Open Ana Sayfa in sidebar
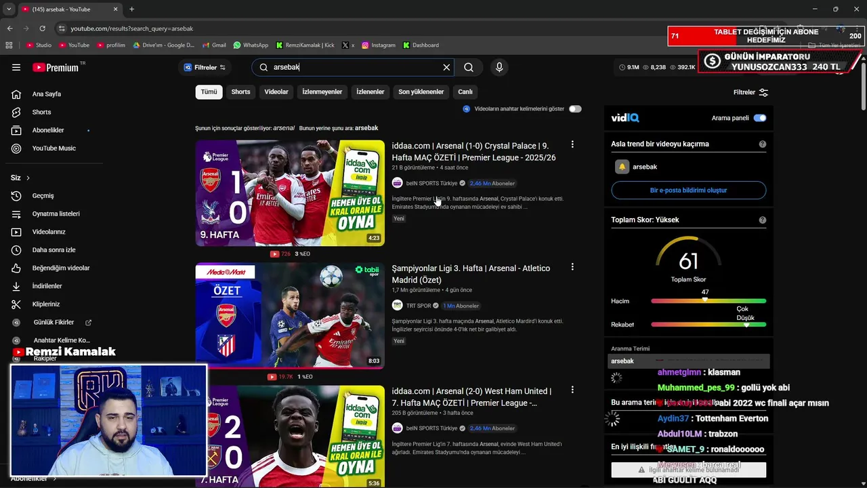Image resolution: width=867 pixels, height=488 pixels. [x=46, y=94]
